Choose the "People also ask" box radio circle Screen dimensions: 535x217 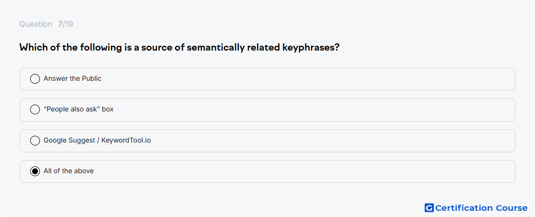point(35,109)
